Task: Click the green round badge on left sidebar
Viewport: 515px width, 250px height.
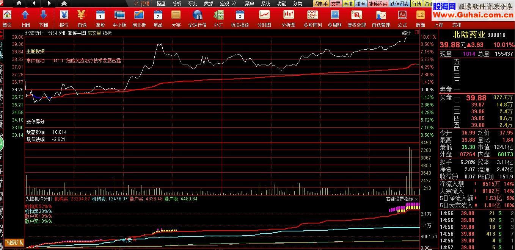Action: pyautogui.click(x=1, y=144)
